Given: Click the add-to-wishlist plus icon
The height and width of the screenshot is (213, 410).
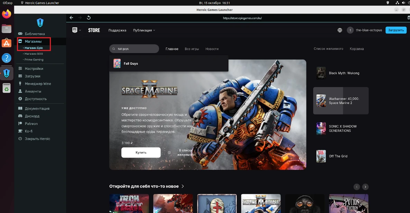Looking at the screenshot, I should 169,152.
